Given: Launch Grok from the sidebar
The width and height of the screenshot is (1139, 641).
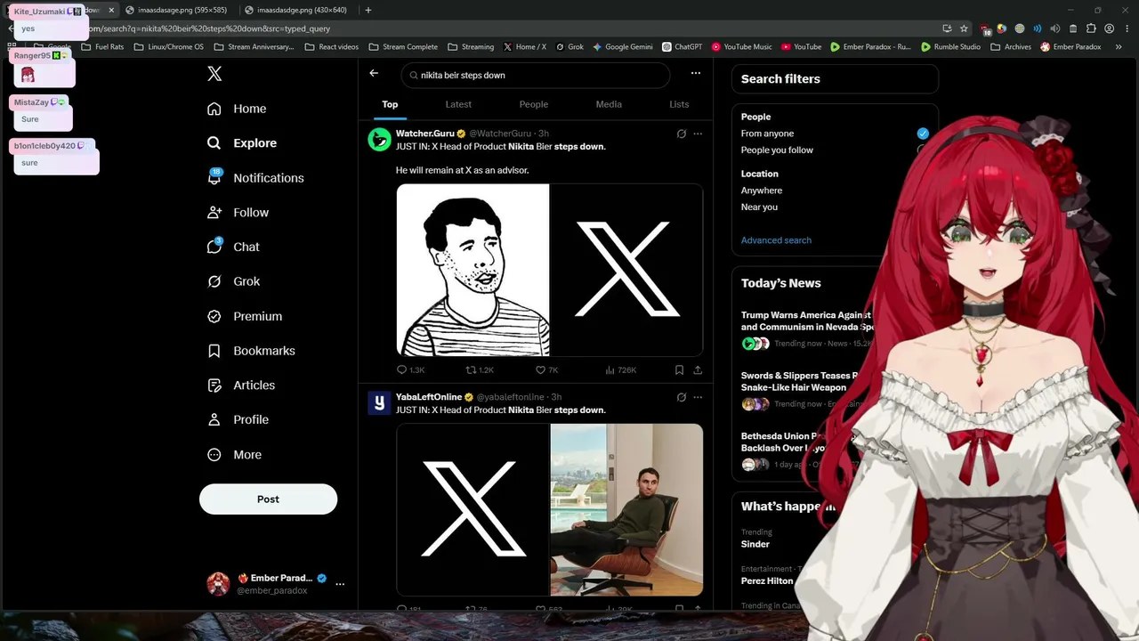Looking at the screenshot, I should pyautogui.click(x=233, y=281).
